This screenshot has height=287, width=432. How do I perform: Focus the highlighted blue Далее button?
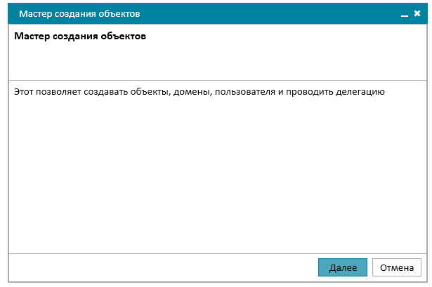(343, 267)
